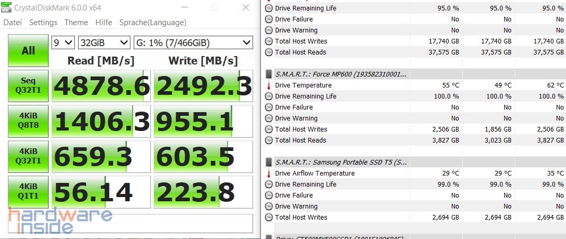
Task: Click the Drive Warning icon just above the 17,740 GB writes row
Action: [269, 30]
